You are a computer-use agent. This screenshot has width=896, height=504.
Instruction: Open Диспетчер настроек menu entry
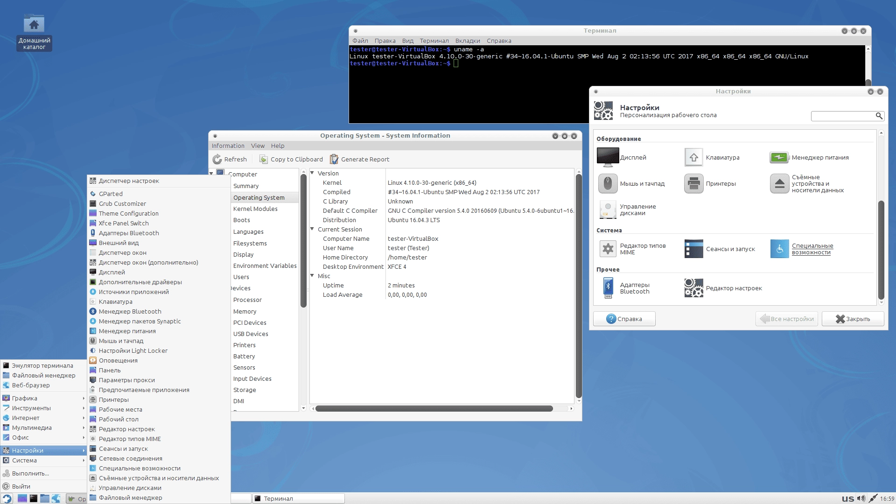pos(159,181)
